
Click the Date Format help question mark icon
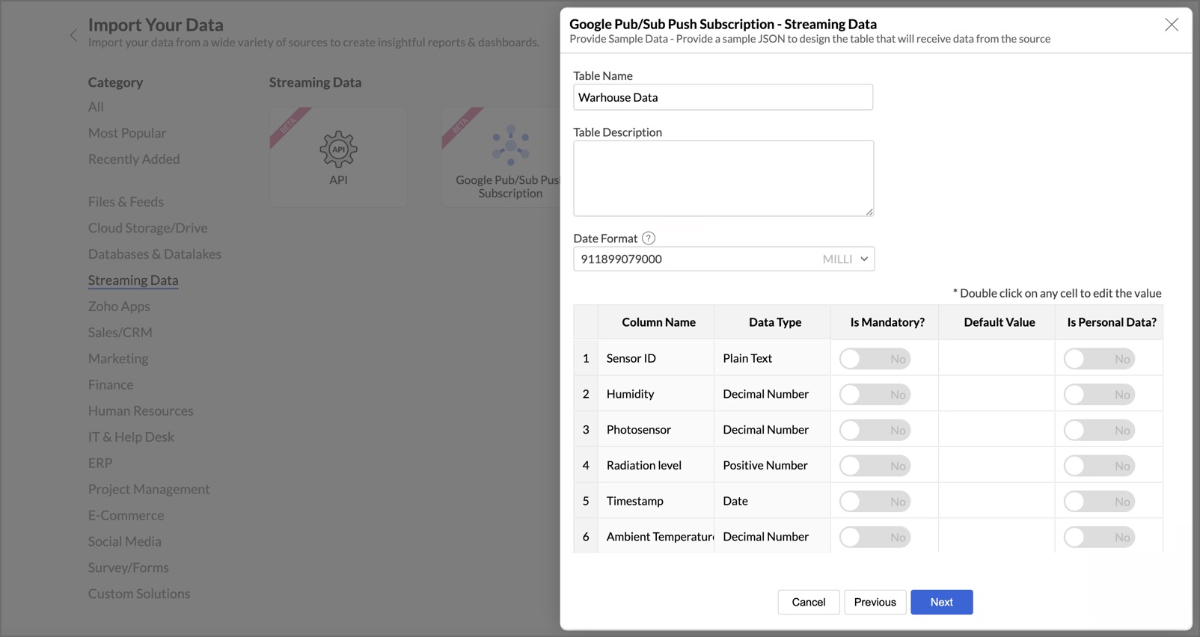click(x=649, y=239)
